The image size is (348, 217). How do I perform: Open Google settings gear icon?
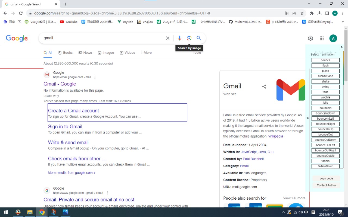(x=310, y=39)
